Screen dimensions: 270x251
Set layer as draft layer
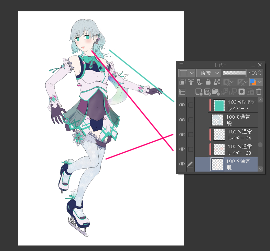tap(199, 82)
